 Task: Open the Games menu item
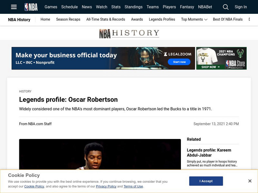51,7
